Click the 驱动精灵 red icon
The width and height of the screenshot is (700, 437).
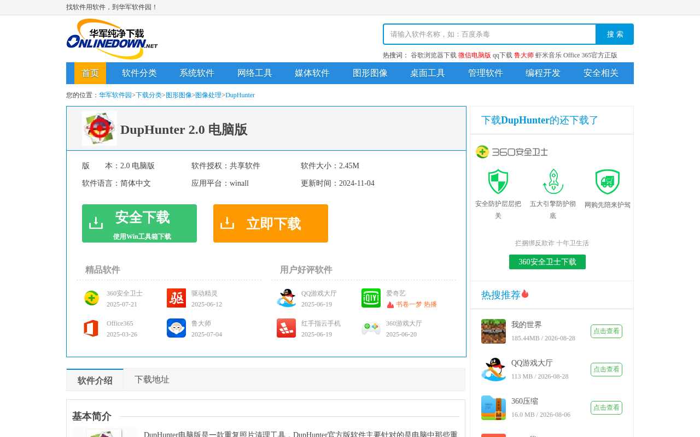pyautogui.click(x=176, y=298)
